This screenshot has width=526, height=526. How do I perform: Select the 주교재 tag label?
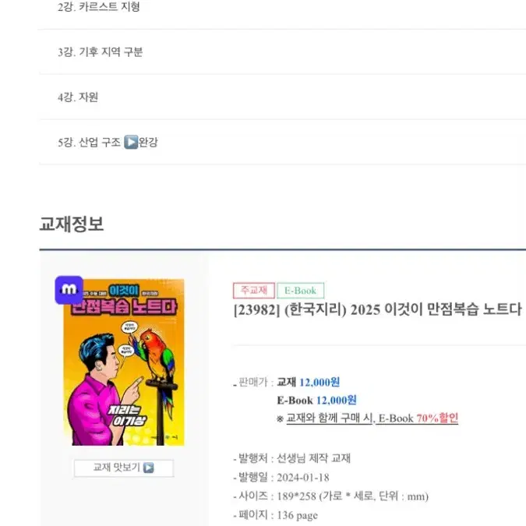[254, 291]
